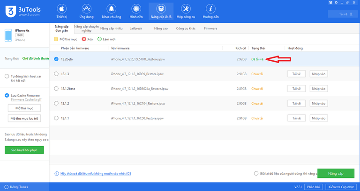Viewport: 360px width, 191px height.
Task: Click Nhập vào for firmware 12.1.3
Action: 319,74
